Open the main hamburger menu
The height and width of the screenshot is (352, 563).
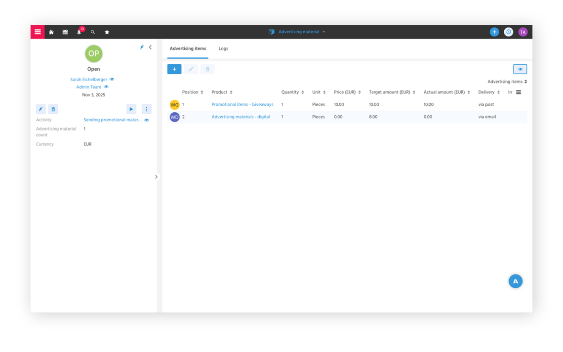(38, 32)
